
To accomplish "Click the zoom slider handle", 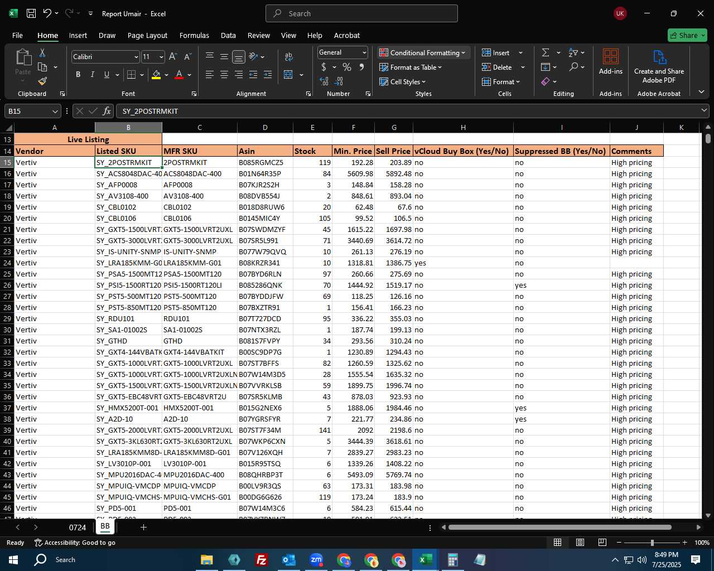I will point(652,543).
